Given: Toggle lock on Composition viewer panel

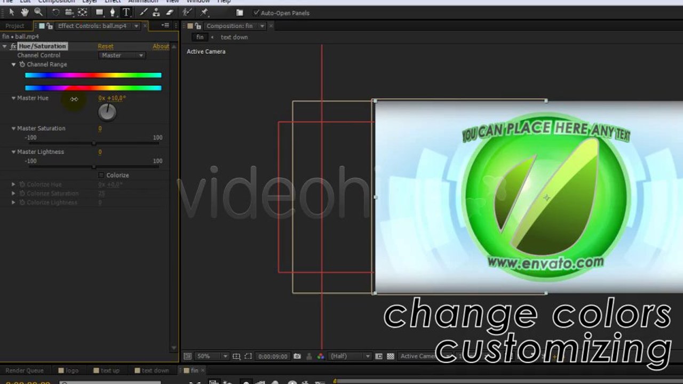Looking at the screenshot, I should click(198, 26).
